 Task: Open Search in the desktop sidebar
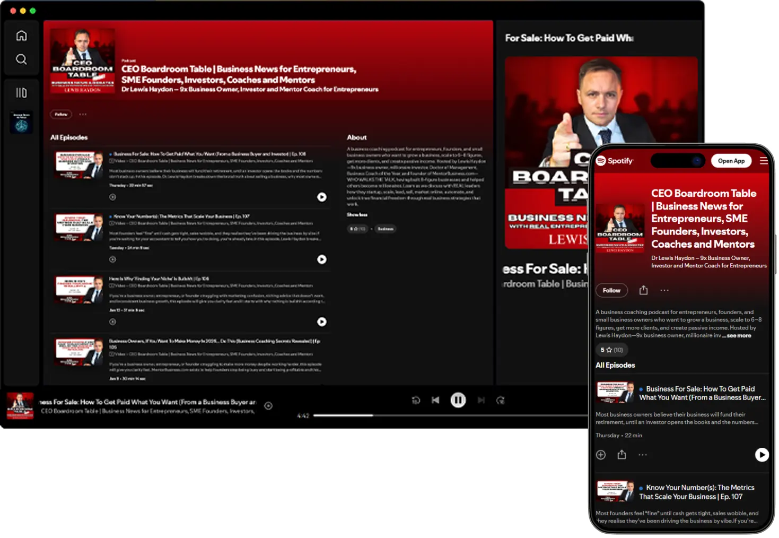(x=21, y=59)
